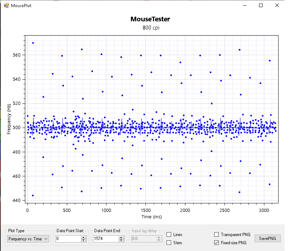Click the Data Point Start input field
Screen dimensions: 291x251
click(x=68, y=239)
